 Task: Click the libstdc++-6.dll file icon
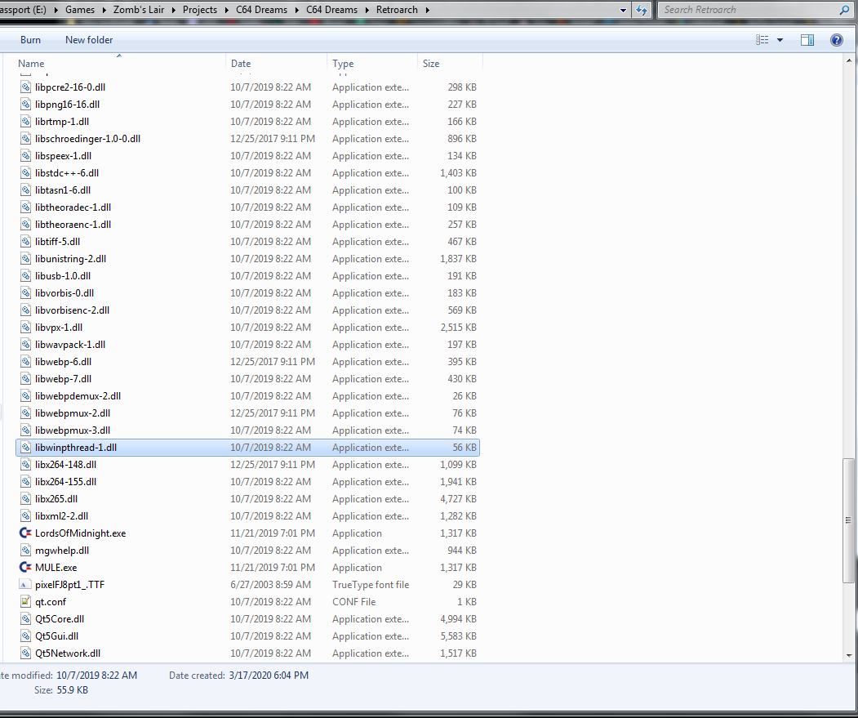[25, 172]
